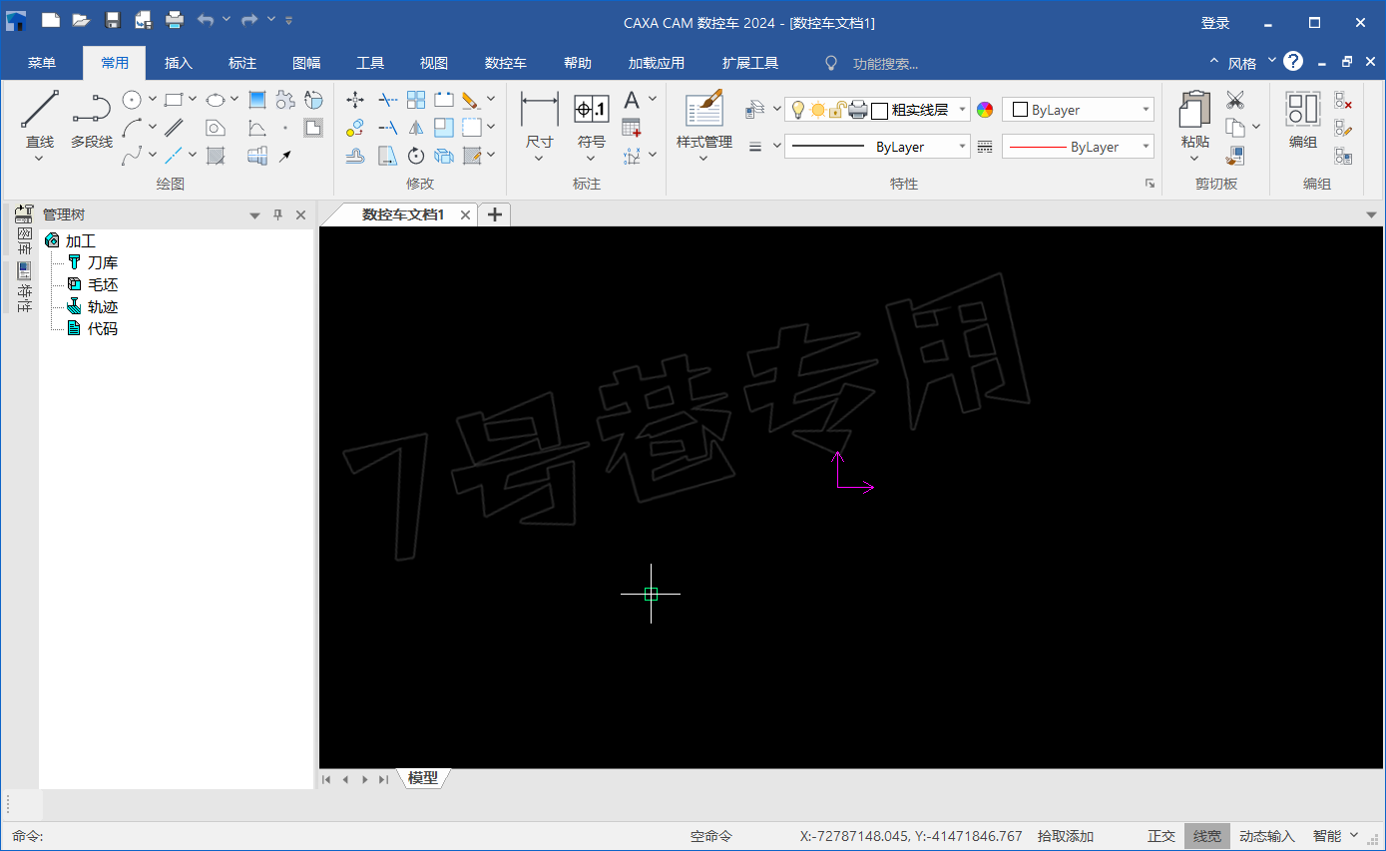Toggle 正交 ortho mode in status bar
Viewport: 1386px width, 851px height.
[x=1161, y=836]
